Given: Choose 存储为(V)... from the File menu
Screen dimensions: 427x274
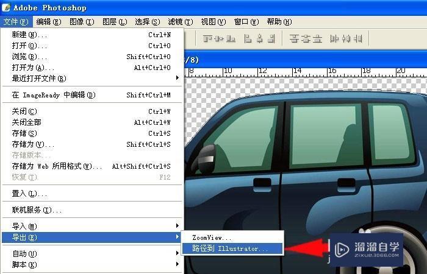Looking at the screenshot, I should pyautogui.click(x=91, y=144).
